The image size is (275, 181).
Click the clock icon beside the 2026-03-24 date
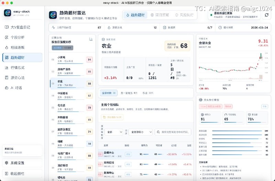click(220, 27)
